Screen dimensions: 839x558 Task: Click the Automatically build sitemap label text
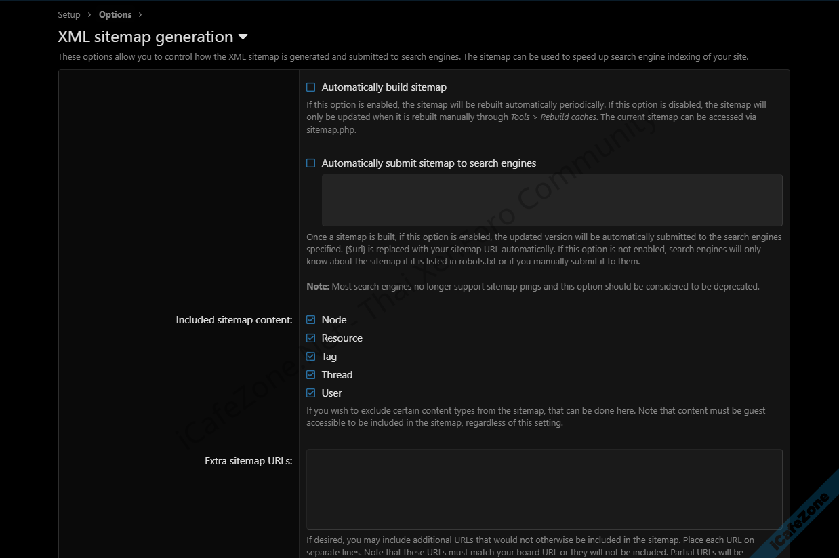[384, 87]
